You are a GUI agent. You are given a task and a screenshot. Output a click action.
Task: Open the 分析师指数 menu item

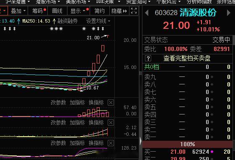[x=199, y=2]
